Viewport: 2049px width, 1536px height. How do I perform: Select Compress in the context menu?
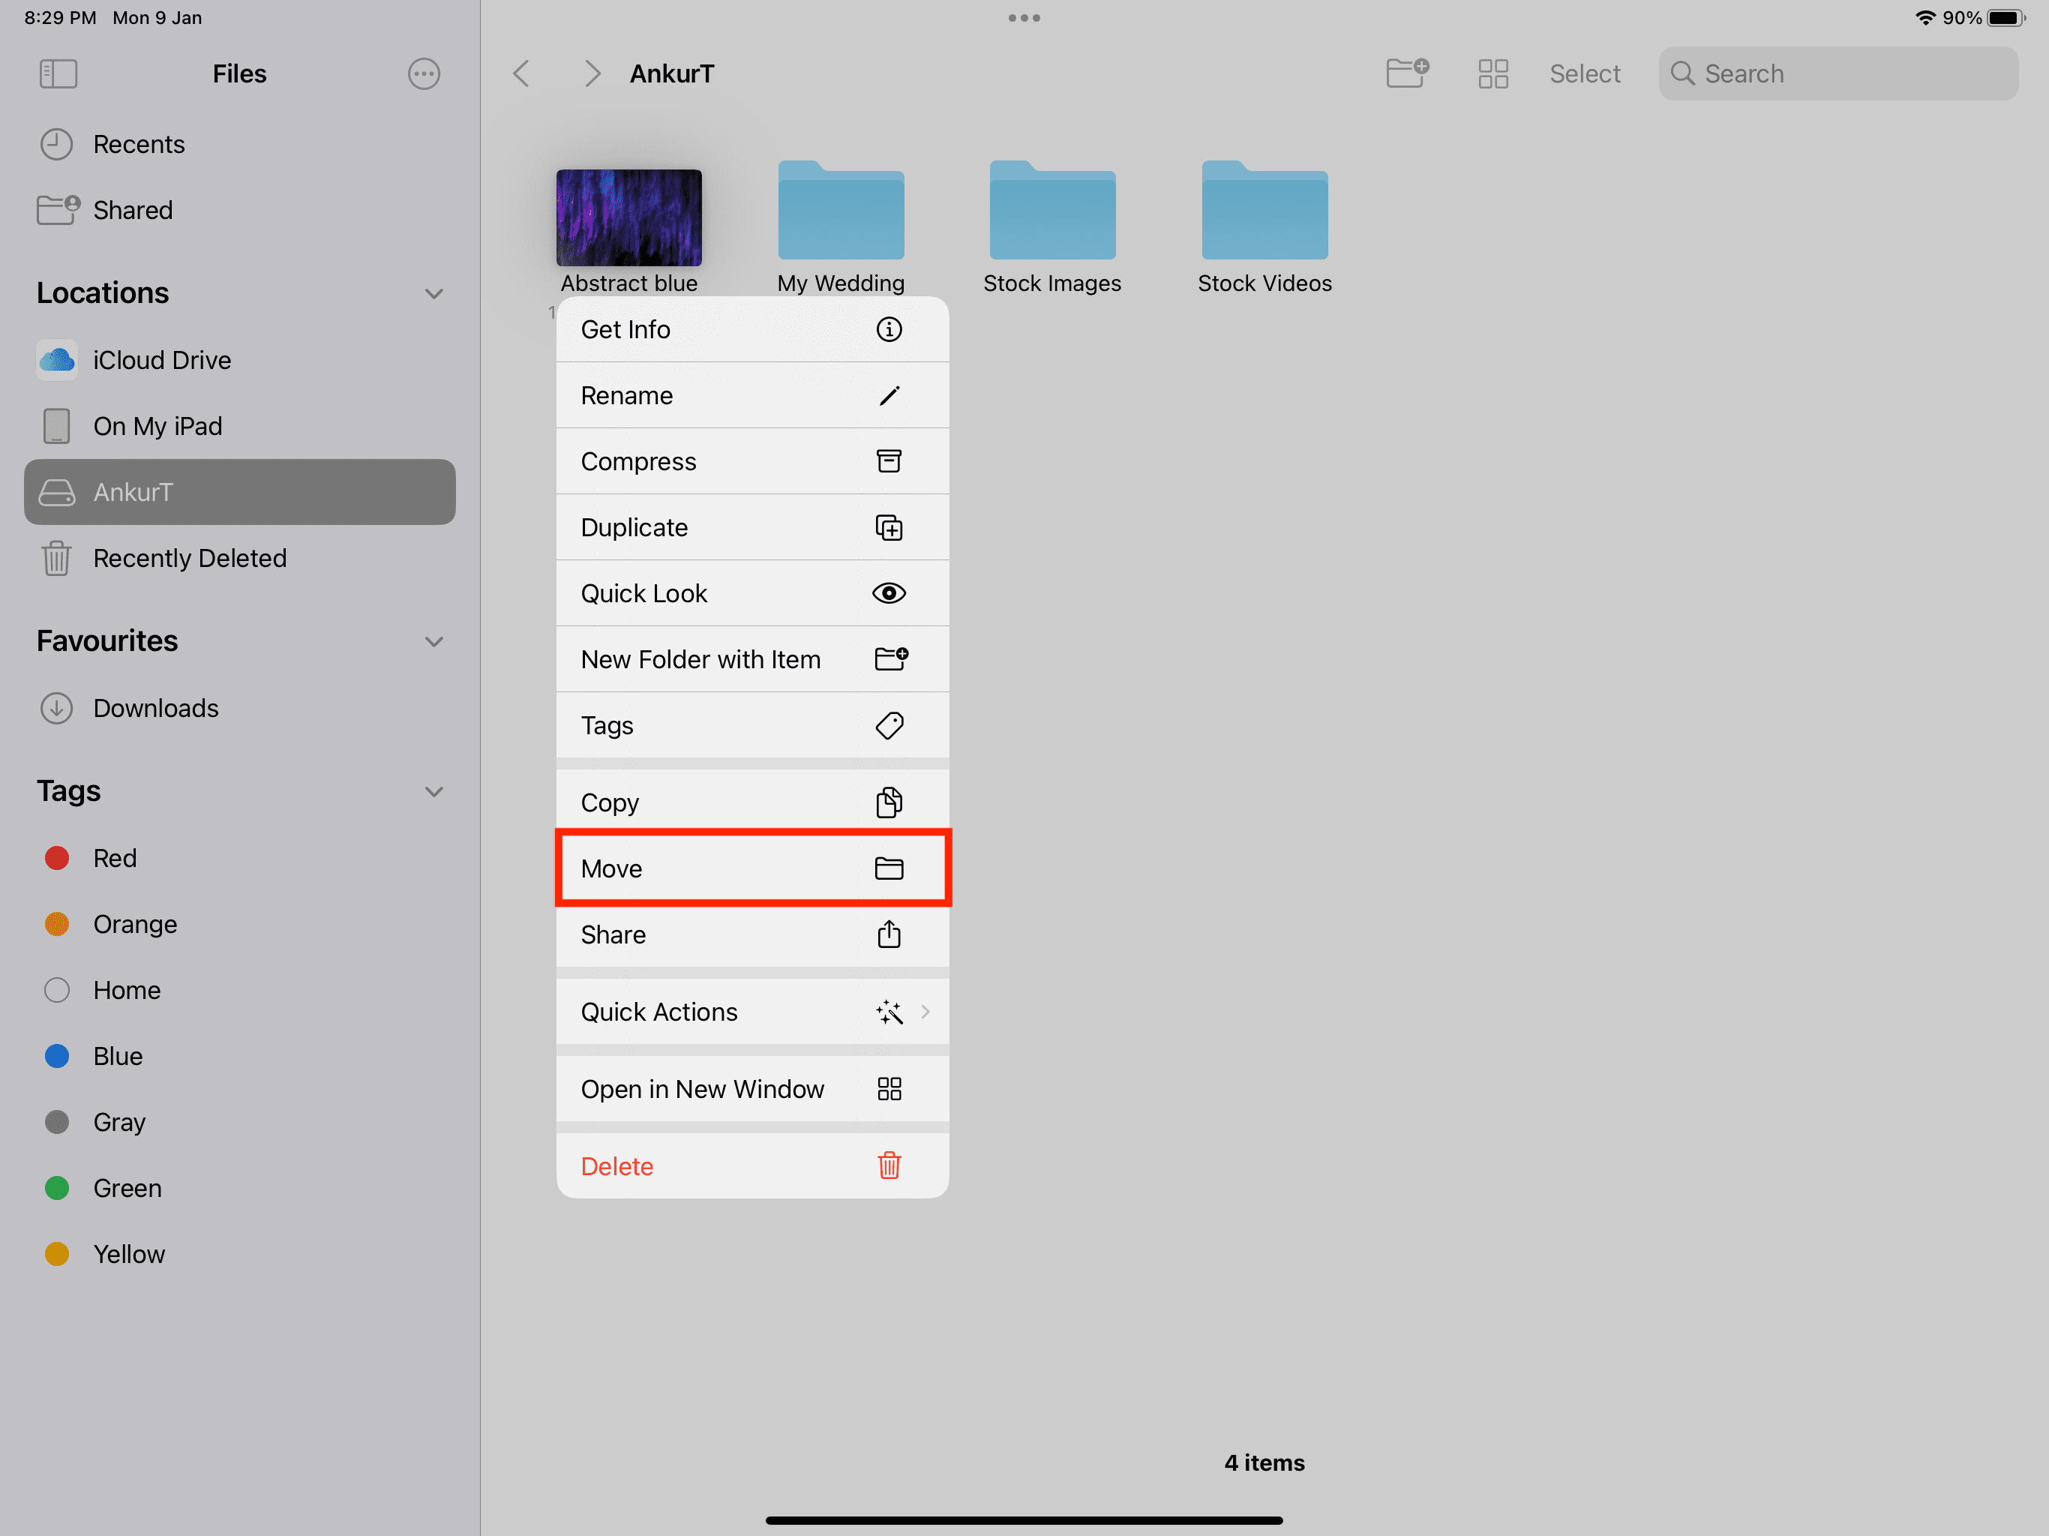(752, 461)
